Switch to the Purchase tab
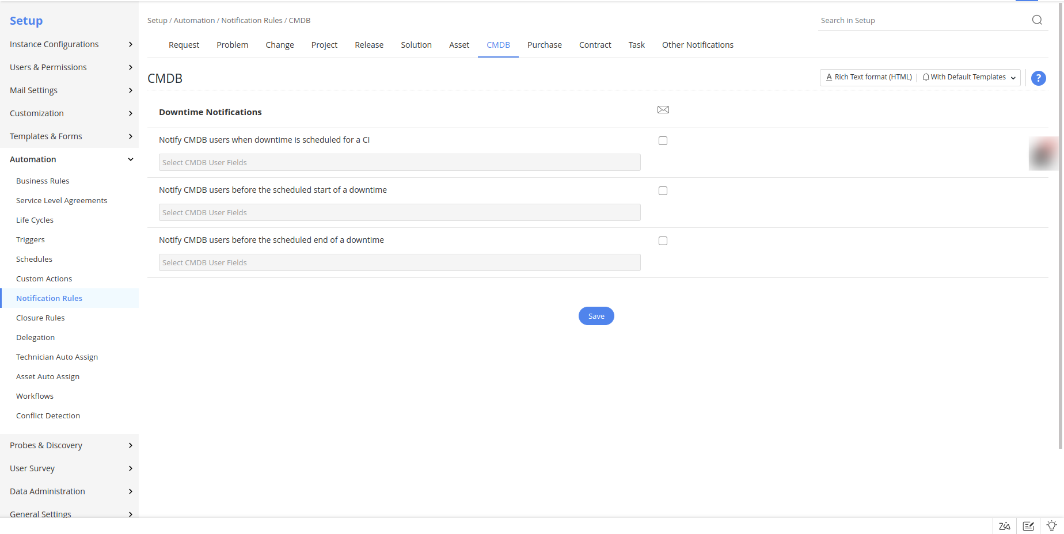 544,45
